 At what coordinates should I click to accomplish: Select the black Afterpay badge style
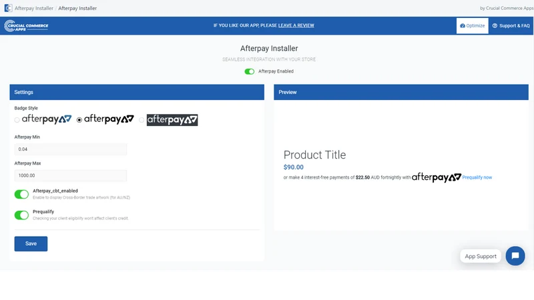click(x=79, y=120)
